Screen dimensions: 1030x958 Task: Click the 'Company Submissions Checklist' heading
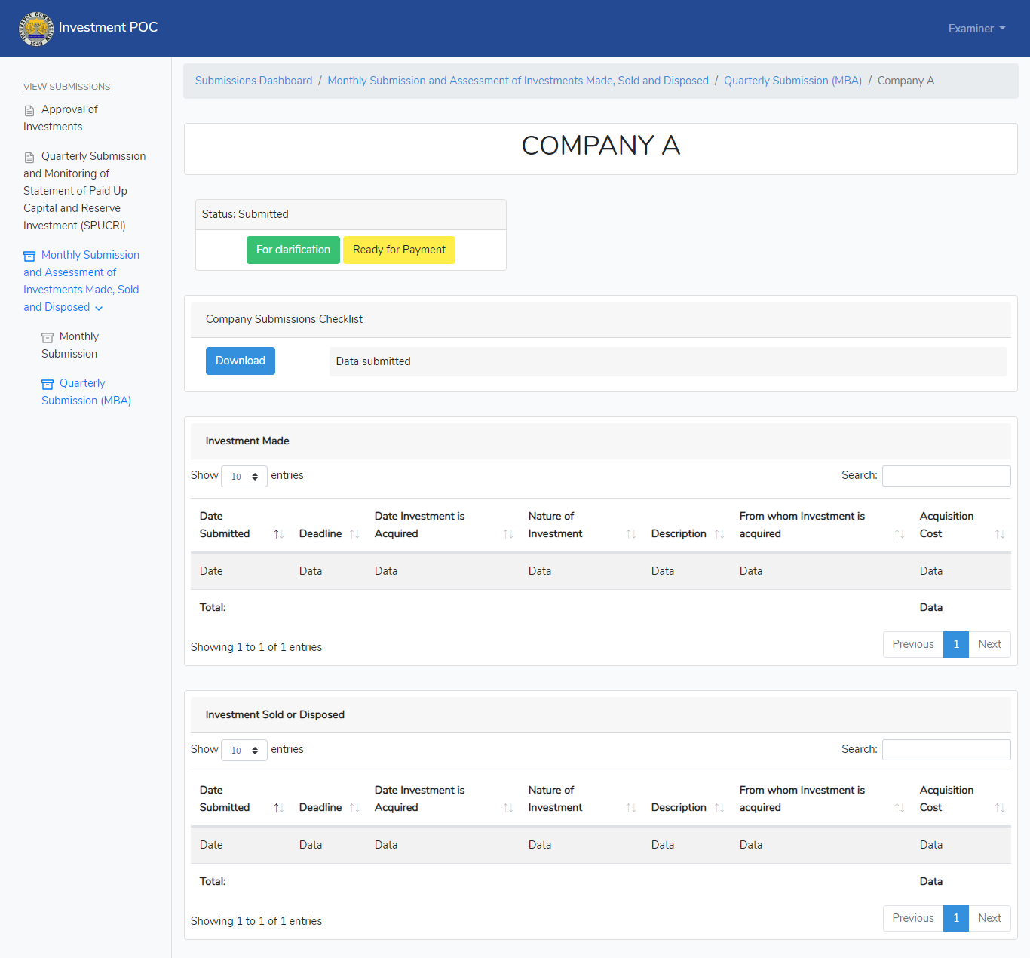point(284,319)
